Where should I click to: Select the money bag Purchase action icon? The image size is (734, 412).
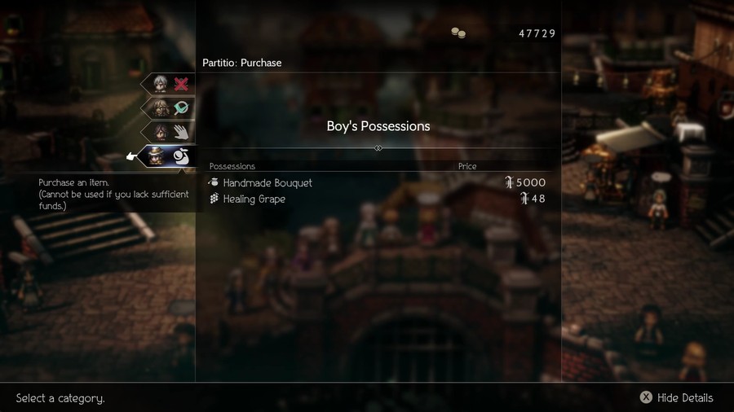[x=181, y=156]
